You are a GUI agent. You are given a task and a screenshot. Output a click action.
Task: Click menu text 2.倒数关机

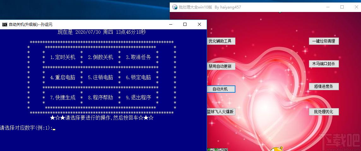point(101,57)
